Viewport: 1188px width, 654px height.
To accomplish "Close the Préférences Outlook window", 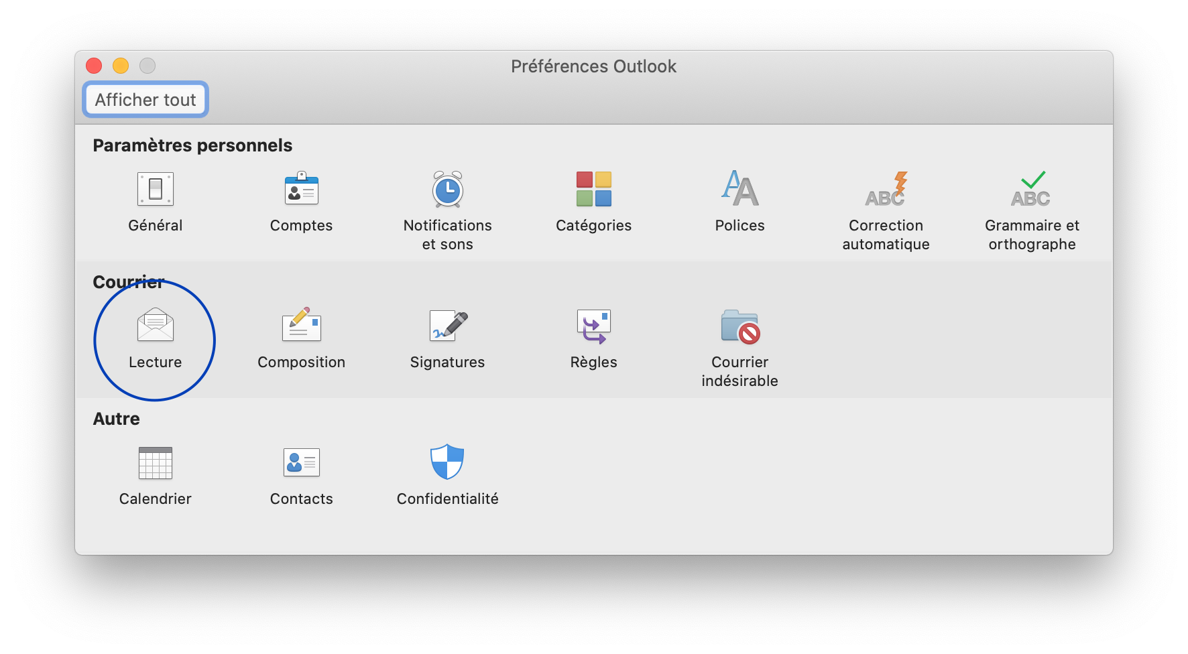I will click(94, 66).
